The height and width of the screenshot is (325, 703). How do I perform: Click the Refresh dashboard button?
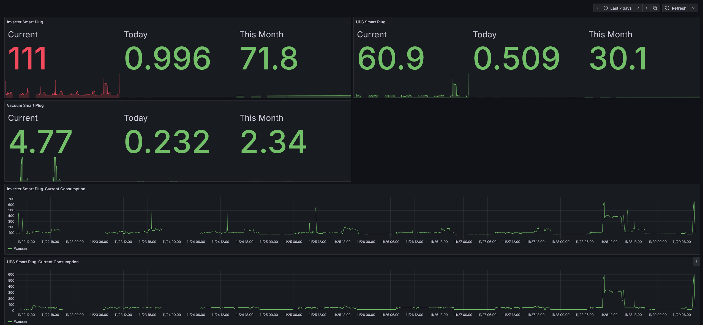click(x=676, y=8)
